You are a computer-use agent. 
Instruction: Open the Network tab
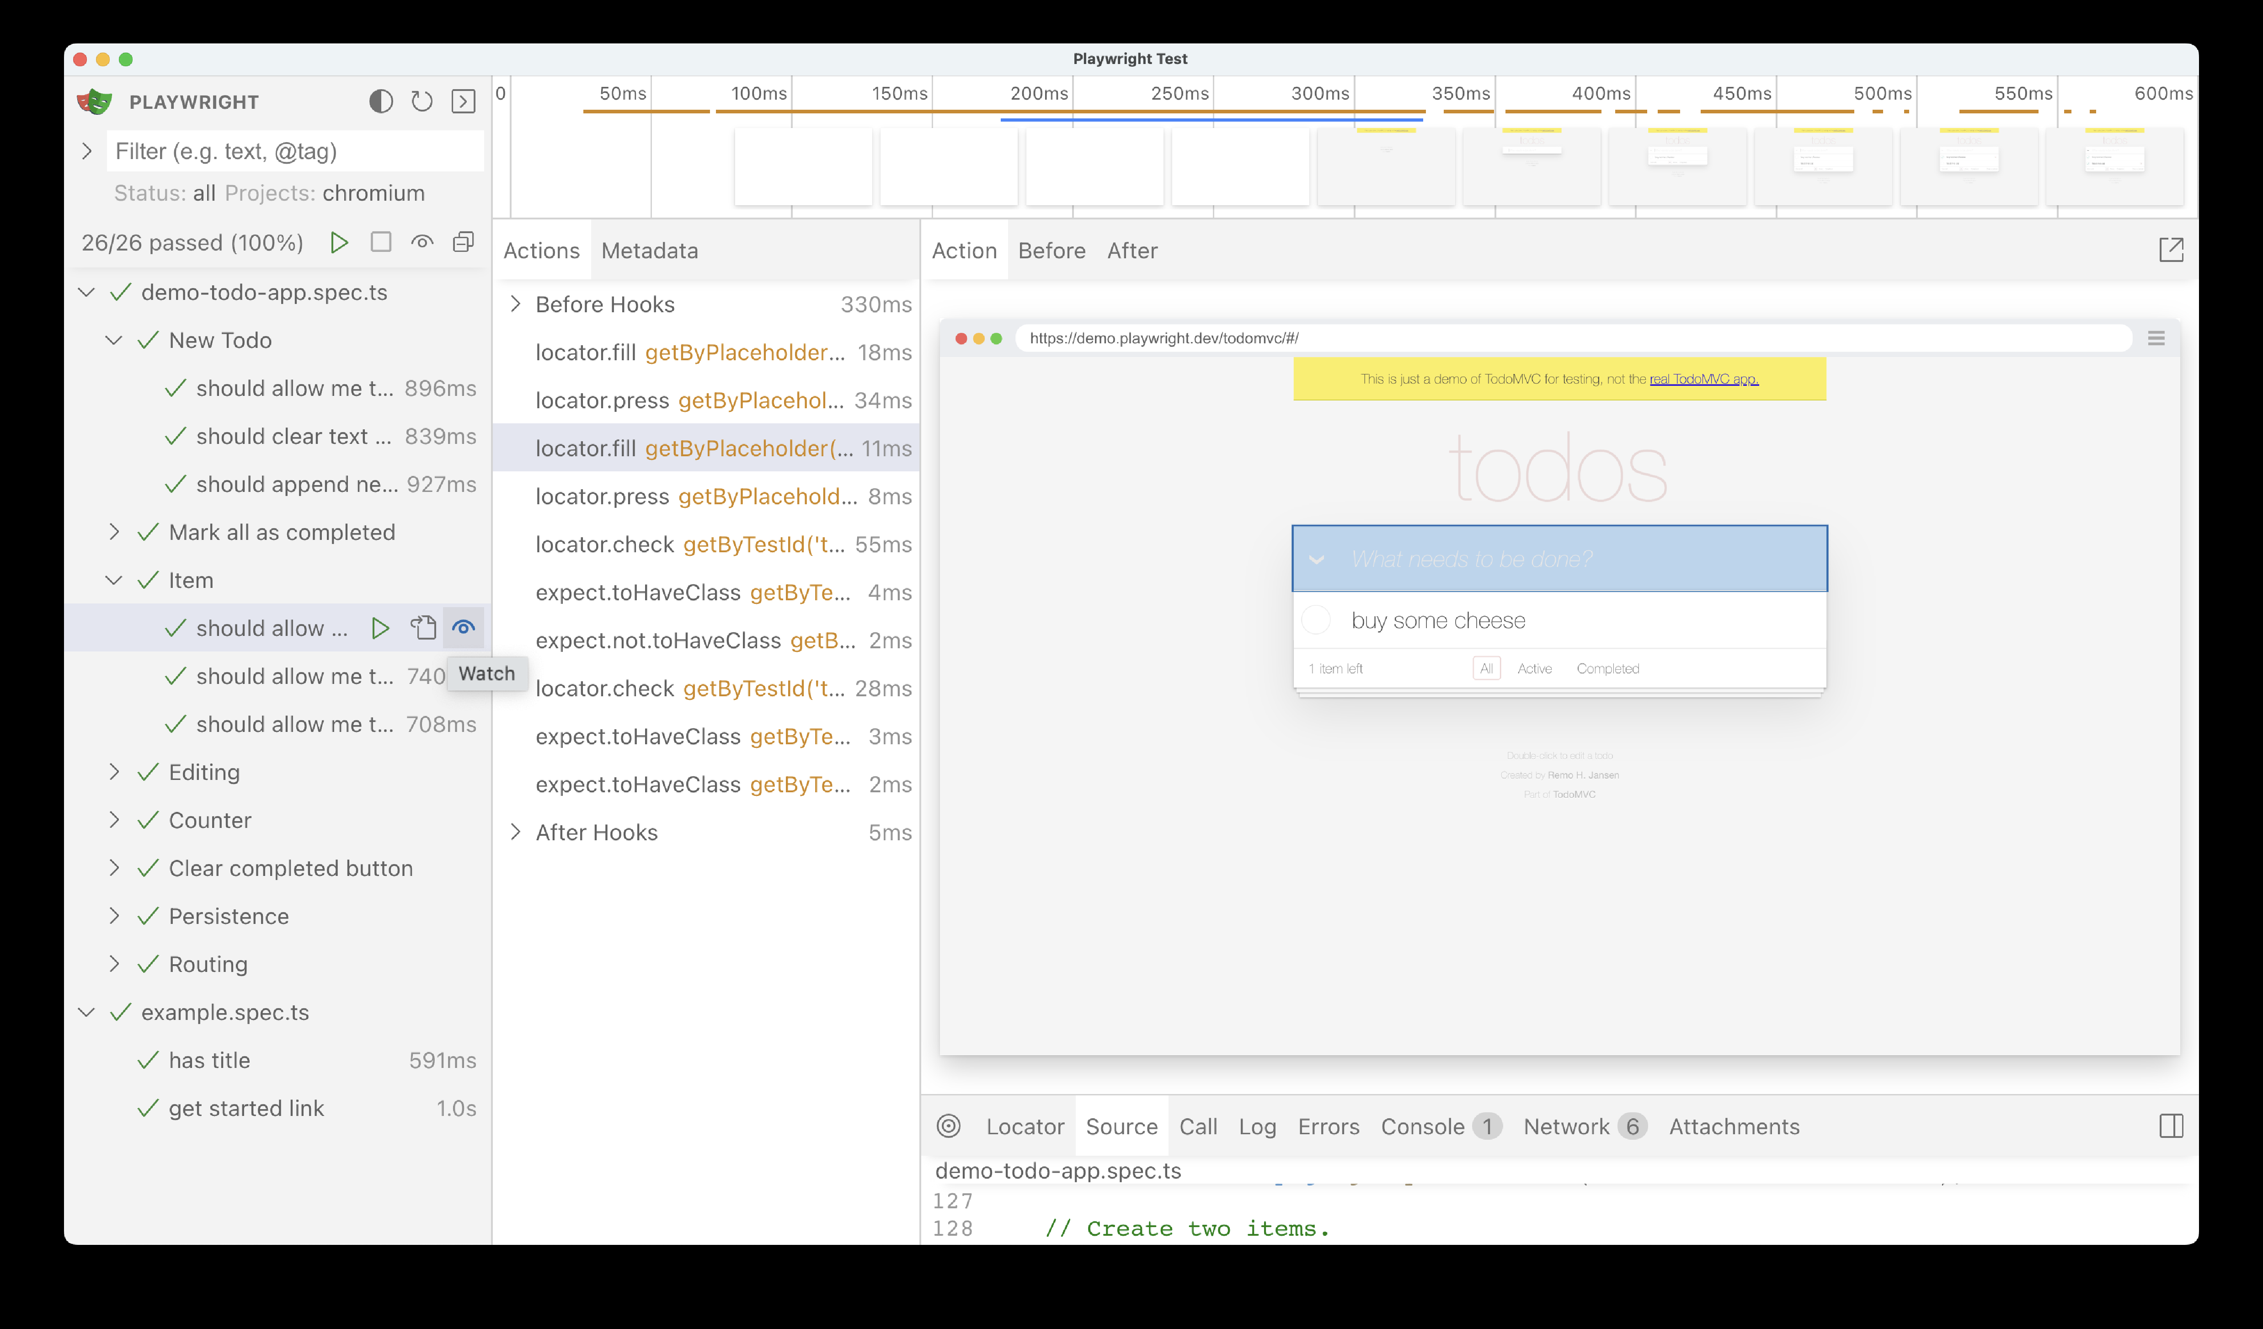(x=1585, y=1126)
